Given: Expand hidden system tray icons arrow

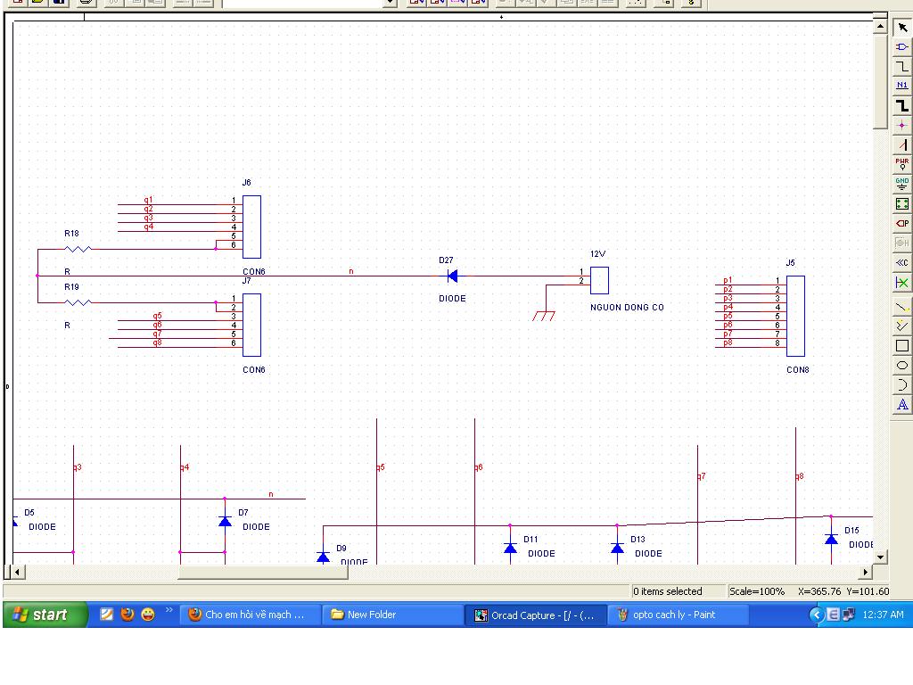Looking at the screenshot, I should coord(817,615).
